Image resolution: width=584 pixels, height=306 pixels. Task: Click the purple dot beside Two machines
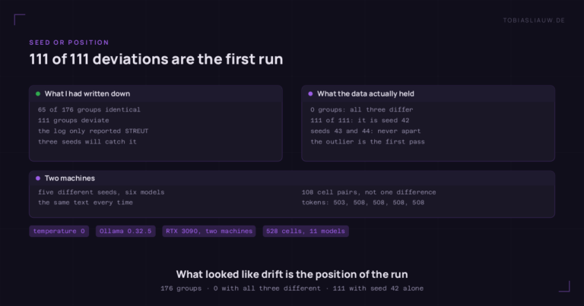click(38, 178)
